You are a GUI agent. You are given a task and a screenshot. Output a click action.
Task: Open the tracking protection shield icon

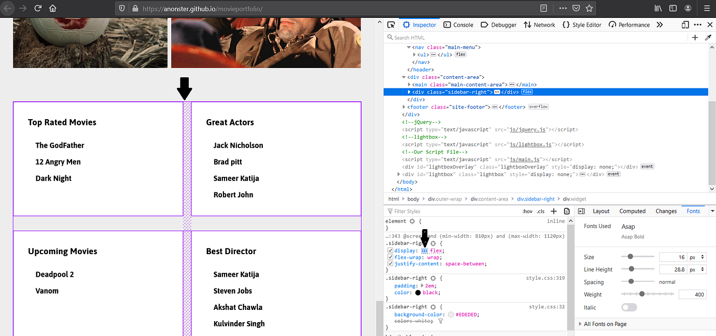tap(122, 9)
